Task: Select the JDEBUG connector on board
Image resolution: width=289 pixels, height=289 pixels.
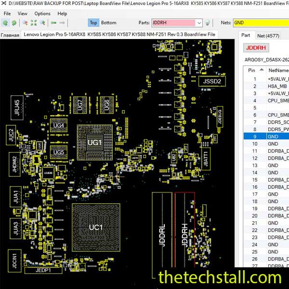Action: pos(220,117)
